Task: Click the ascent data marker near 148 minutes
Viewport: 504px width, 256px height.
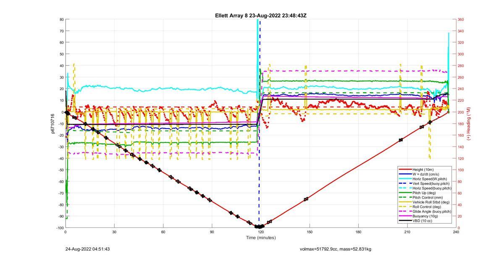Action: coord(306,199)
